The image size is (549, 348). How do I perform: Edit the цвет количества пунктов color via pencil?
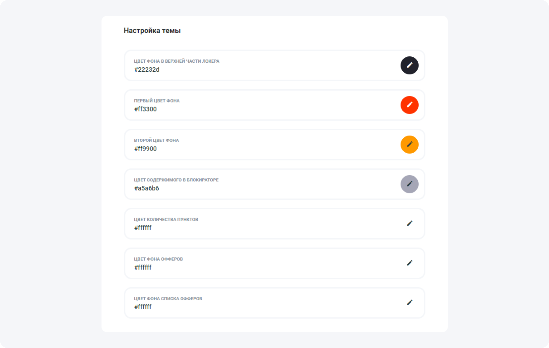pos(409,224)
